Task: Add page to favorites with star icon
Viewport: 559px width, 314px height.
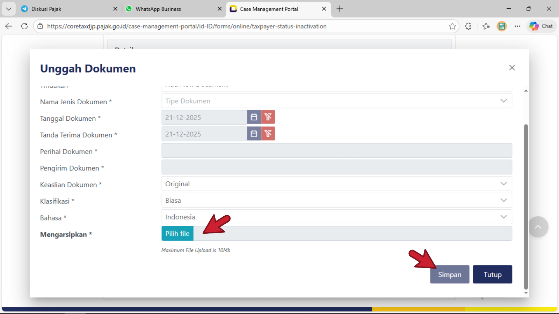Action: [452, 26]
